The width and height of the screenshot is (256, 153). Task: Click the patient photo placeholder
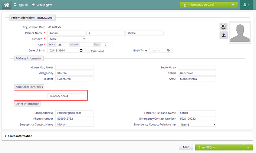click(x=240, y=33)
